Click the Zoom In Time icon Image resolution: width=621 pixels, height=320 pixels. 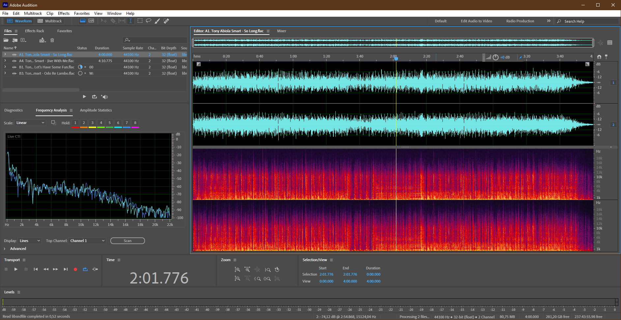247,269
